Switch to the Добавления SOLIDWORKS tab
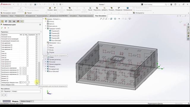 point(59,16)
